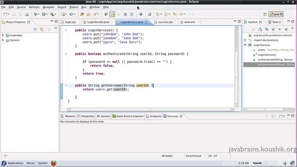Open the Markers view tab
The width and height of the screenshot is (297, 167).
[68, 116]
